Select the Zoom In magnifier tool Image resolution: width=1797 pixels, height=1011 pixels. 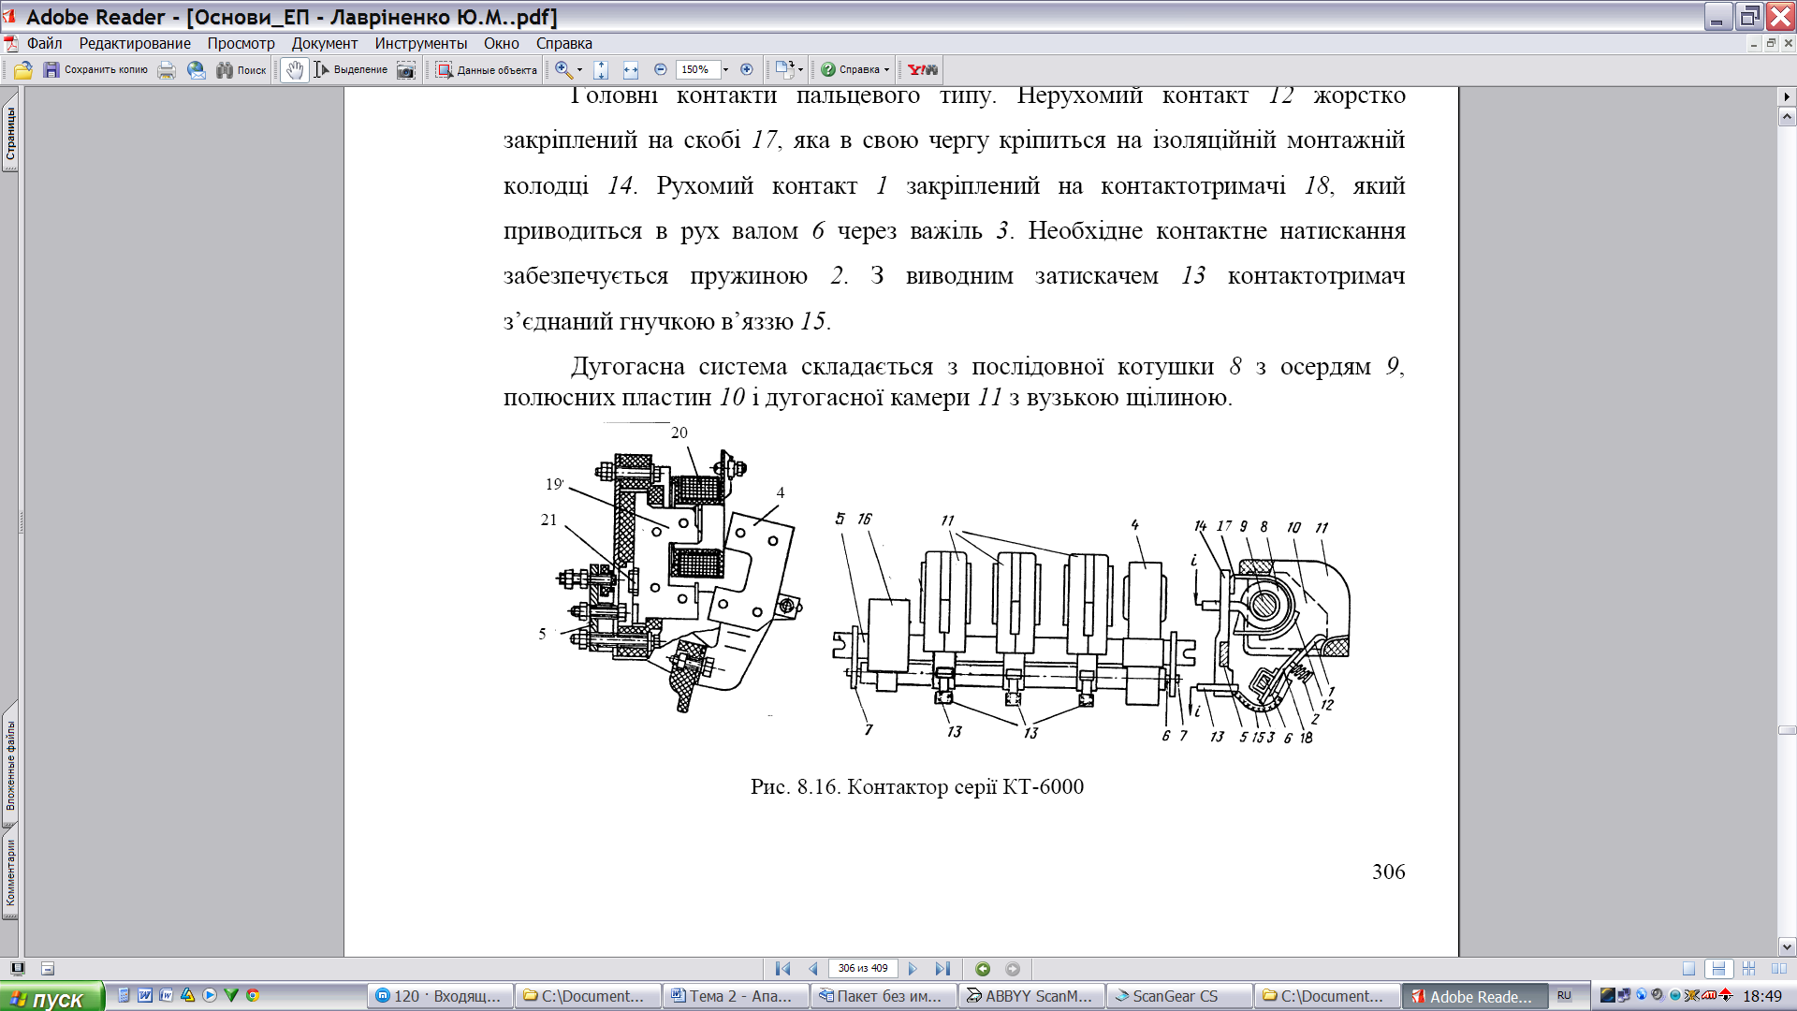point(563,70)
